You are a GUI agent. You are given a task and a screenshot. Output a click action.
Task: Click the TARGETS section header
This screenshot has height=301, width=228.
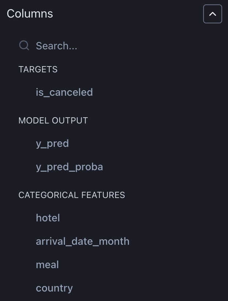point(38,69)
